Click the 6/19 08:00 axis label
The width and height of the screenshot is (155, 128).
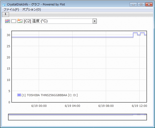pyautogui.click(x=106, y=106)
